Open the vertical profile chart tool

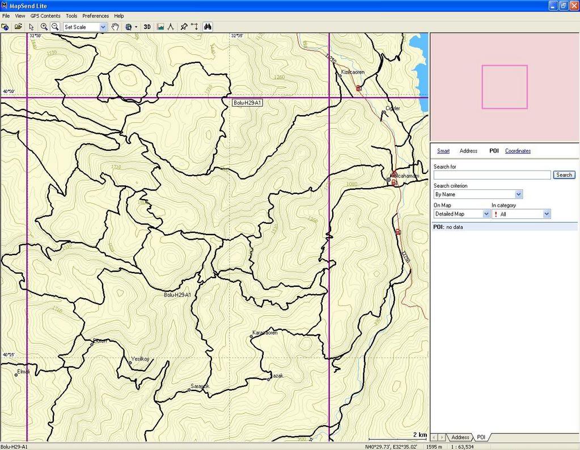pos(160,27)
